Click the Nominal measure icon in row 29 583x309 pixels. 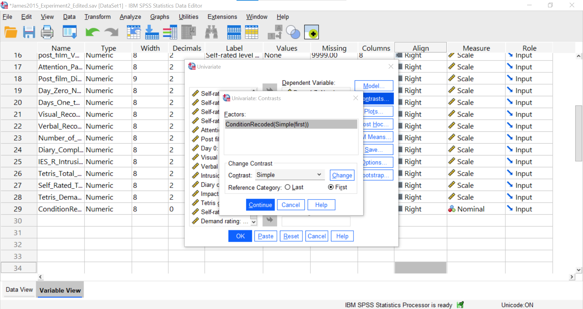(x=452, y=209)
